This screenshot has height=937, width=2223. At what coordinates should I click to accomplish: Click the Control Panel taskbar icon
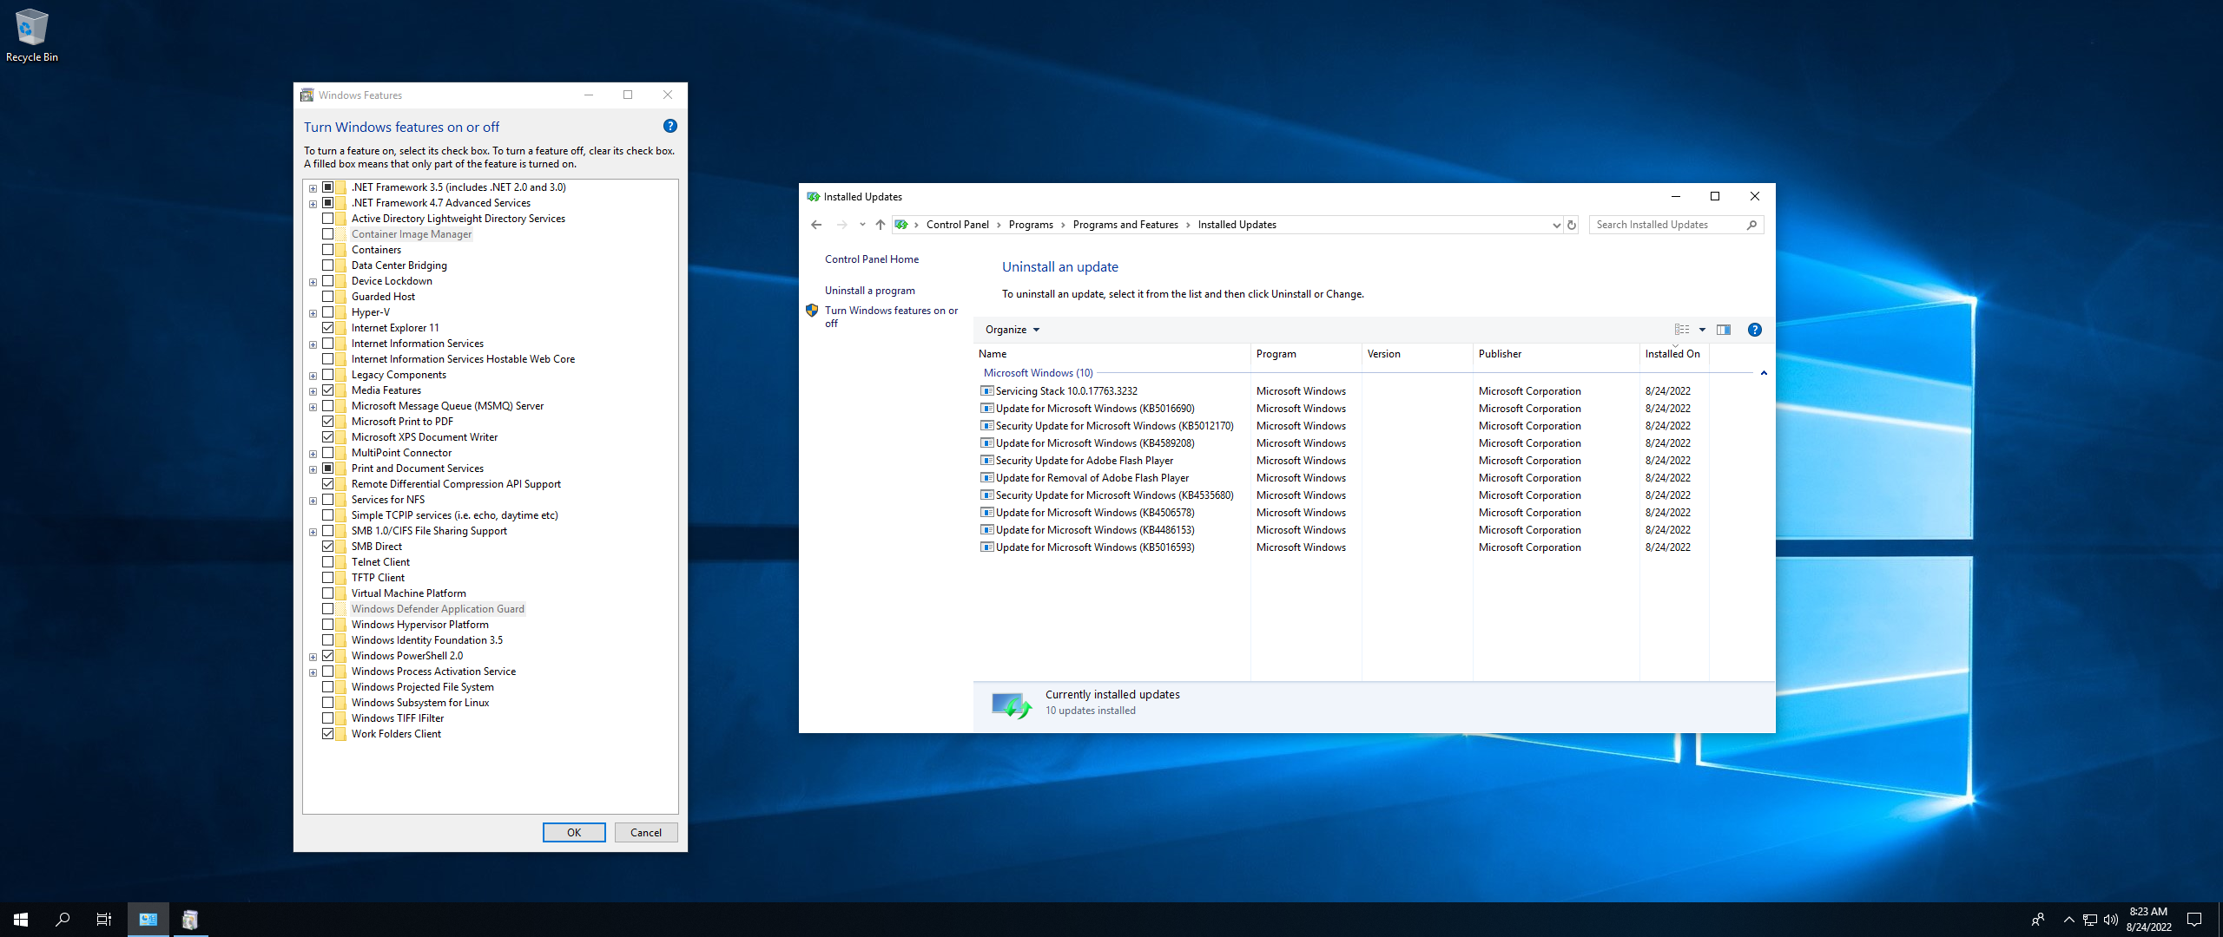pos(148,920)
